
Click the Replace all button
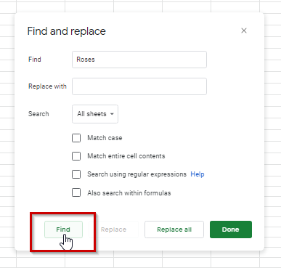(x=174, y=230)
